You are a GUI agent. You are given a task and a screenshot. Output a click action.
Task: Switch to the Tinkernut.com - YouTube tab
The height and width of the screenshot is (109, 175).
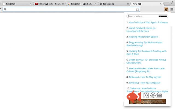point(49,4)
